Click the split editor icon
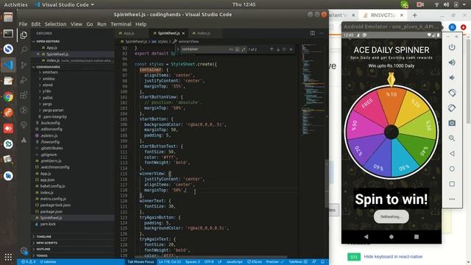This screenshot has height=265, width=471. click(x=313, y=33)
